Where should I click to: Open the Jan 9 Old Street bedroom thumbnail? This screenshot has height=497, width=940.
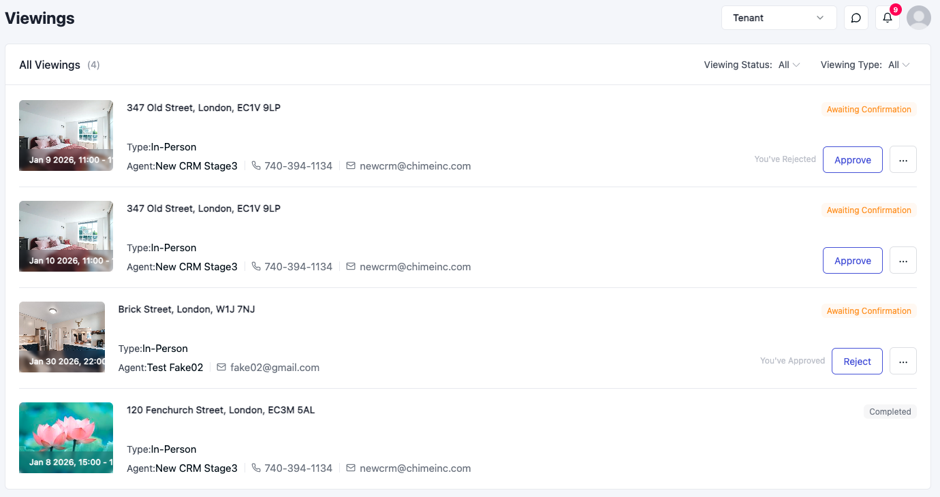[x=66, y=135]
